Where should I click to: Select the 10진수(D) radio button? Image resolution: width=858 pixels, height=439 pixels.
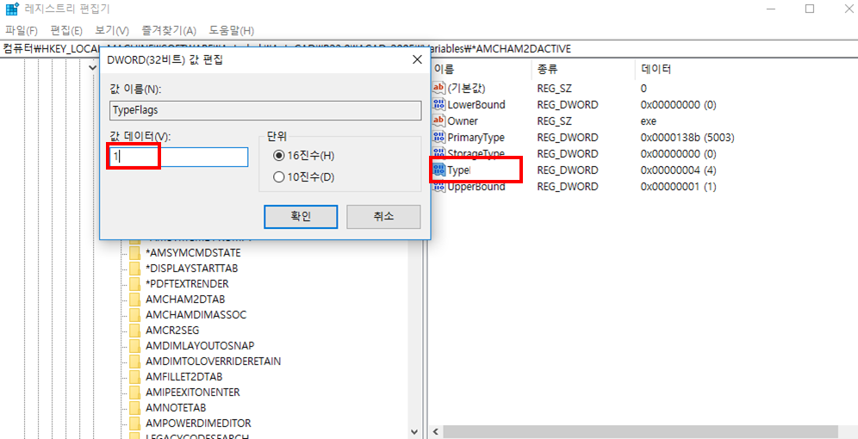click(278, 177)
